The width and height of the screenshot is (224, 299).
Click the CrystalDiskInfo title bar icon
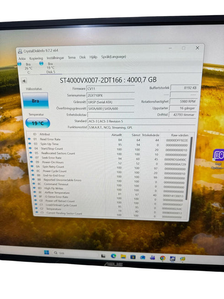tap(20, 51)
